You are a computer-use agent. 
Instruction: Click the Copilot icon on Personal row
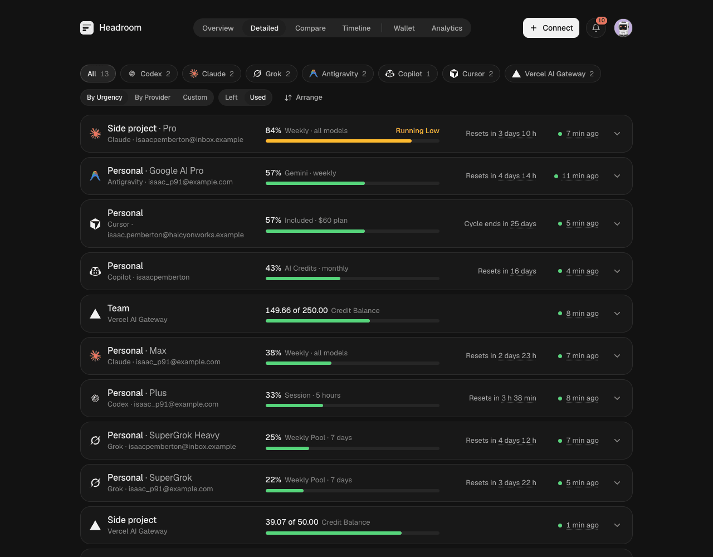coord(95,271)
